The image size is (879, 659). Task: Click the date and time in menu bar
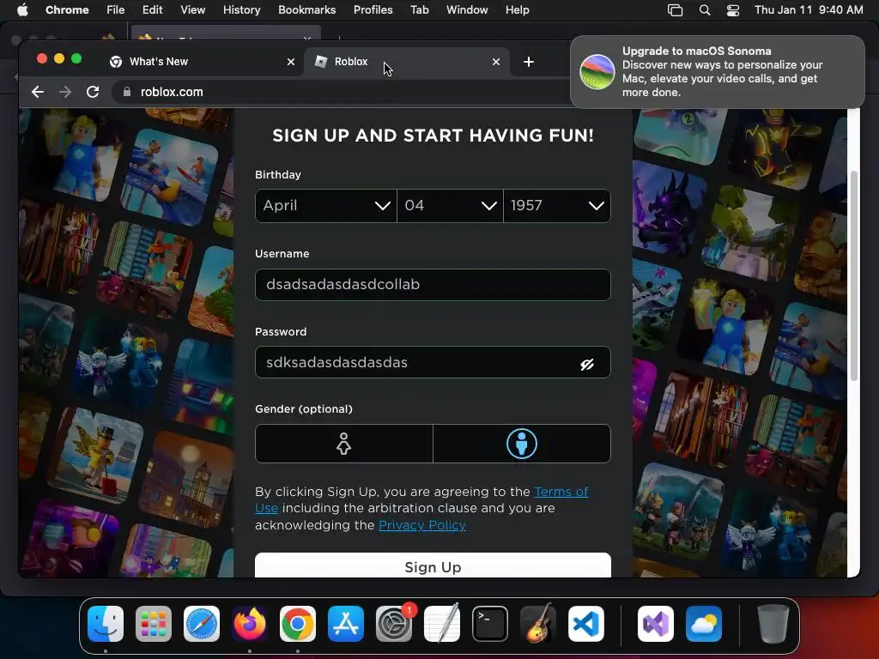pyautogui.click(x=809, y=10)
